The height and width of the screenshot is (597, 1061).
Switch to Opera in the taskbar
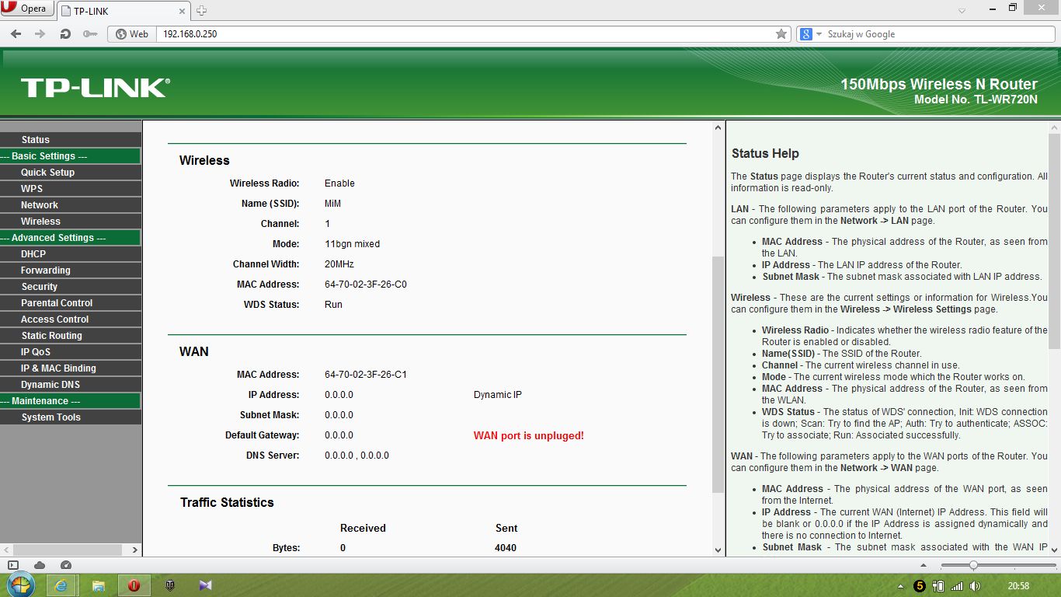134,585
